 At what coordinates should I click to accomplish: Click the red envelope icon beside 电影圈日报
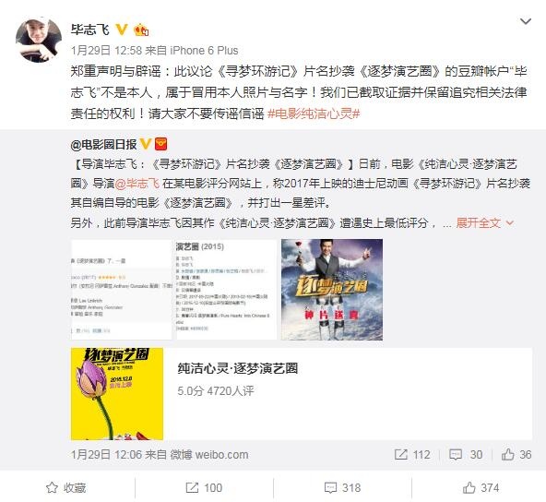coord(160,144)
